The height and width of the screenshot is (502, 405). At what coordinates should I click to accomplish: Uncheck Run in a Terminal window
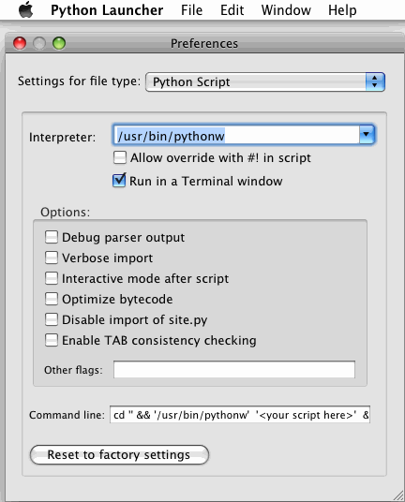pos(119,181)
